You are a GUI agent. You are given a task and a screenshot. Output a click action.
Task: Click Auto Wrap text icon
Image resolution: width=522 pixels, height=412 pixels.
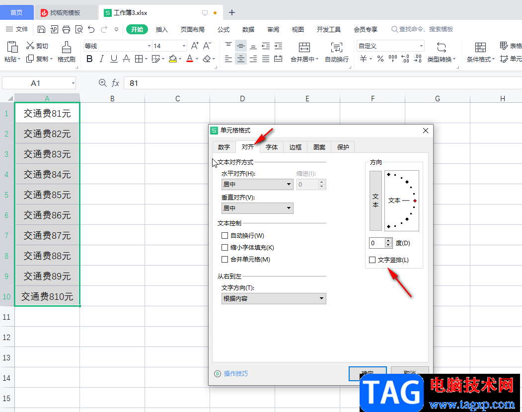337,47
